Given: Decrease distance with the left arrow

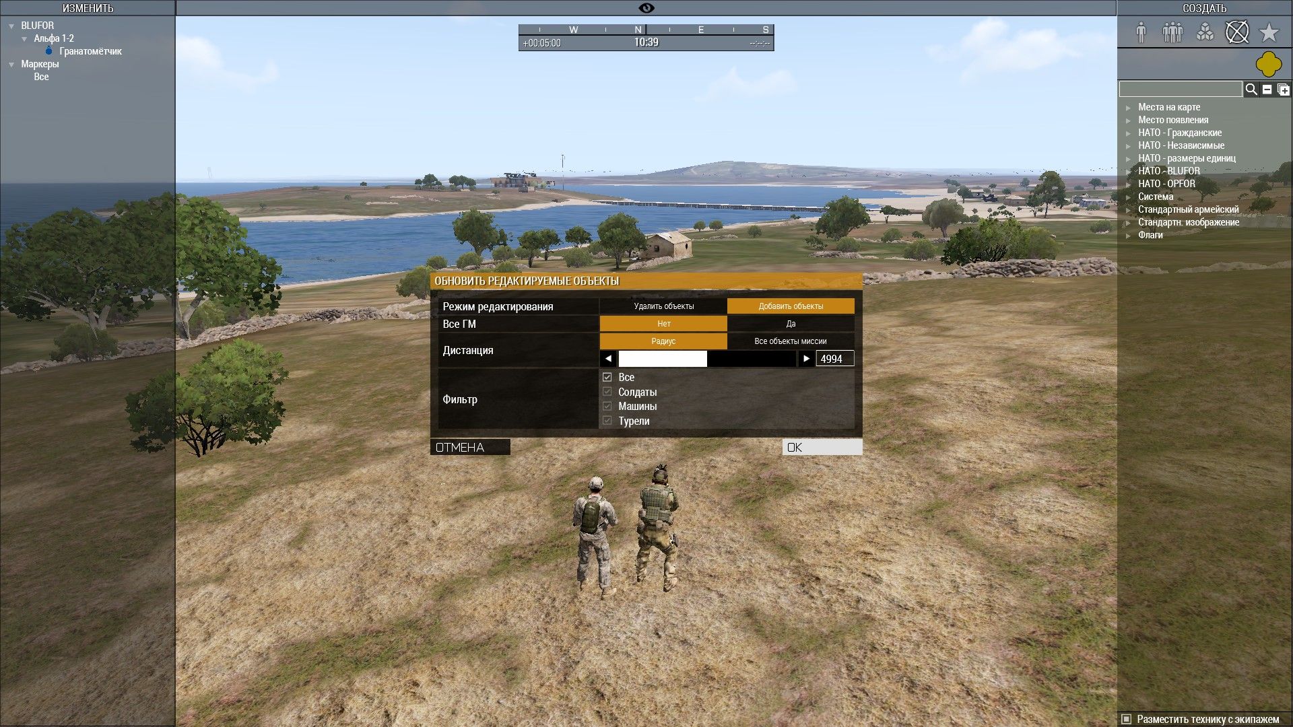Looking at the screenshot, I should pyautogui.click(x=608, y=359).
